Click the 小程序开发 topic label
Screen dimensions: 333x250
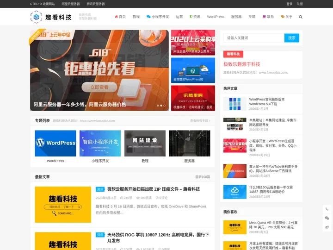tap(100, 161)
